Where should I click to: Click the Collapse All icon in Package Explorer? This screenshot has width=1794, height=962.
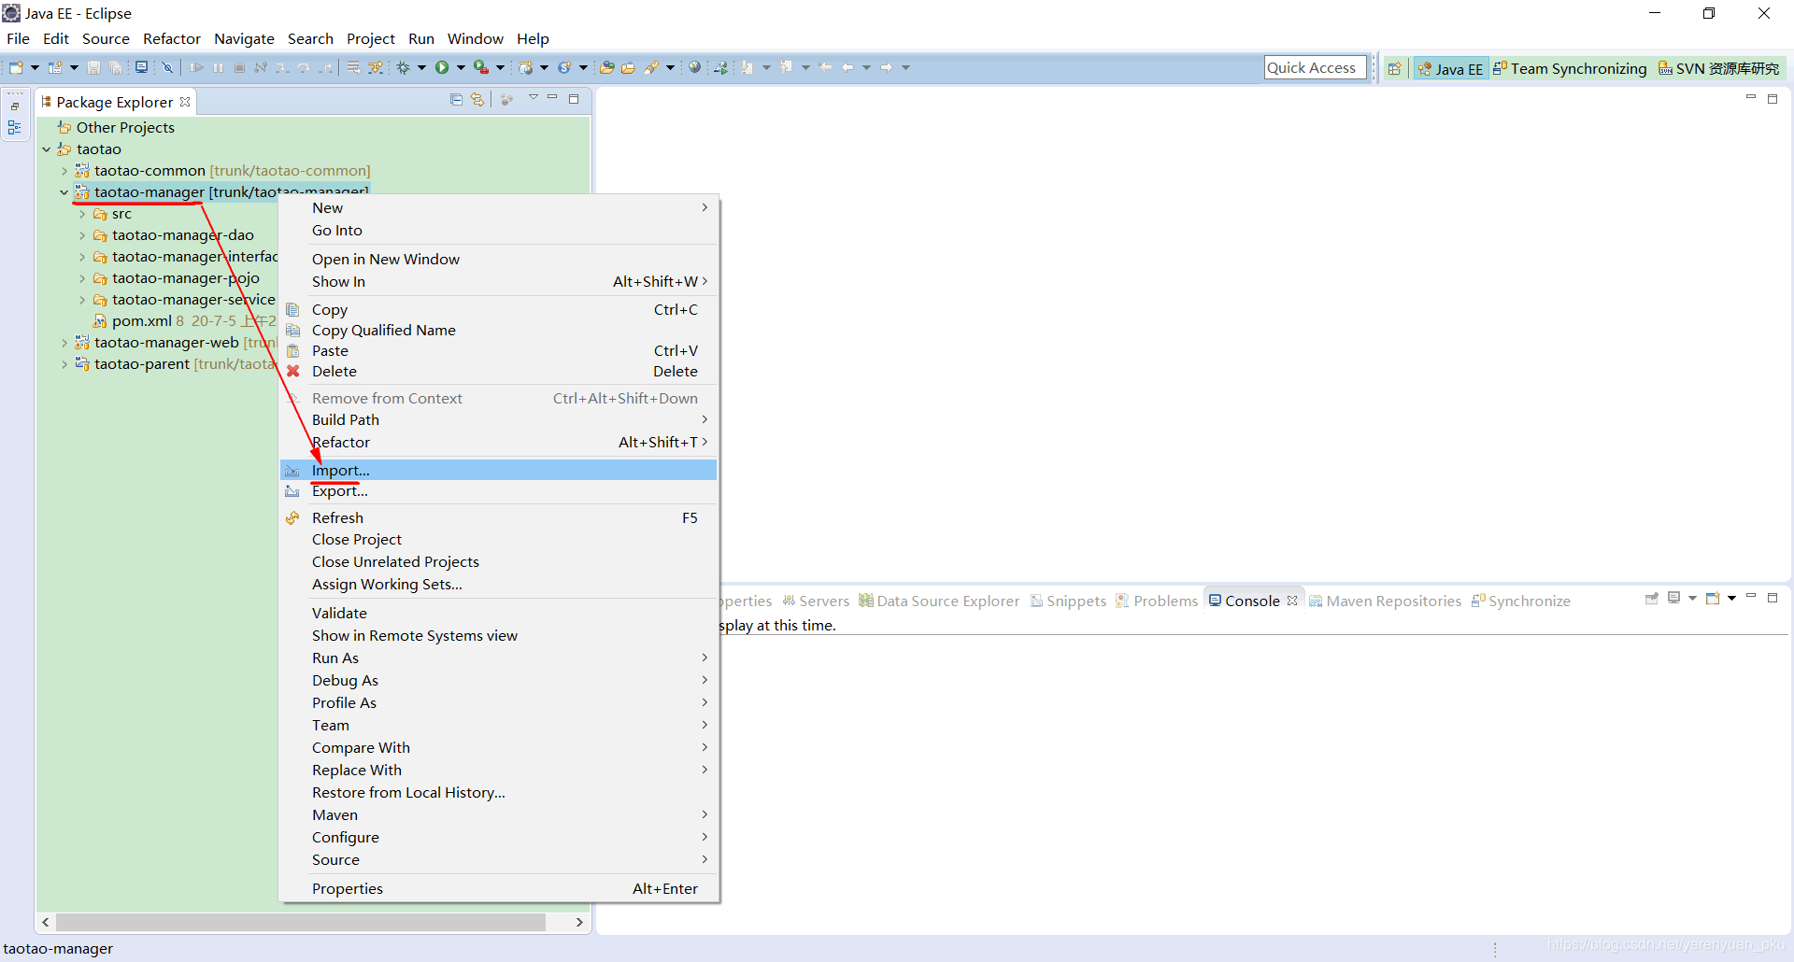456,99
